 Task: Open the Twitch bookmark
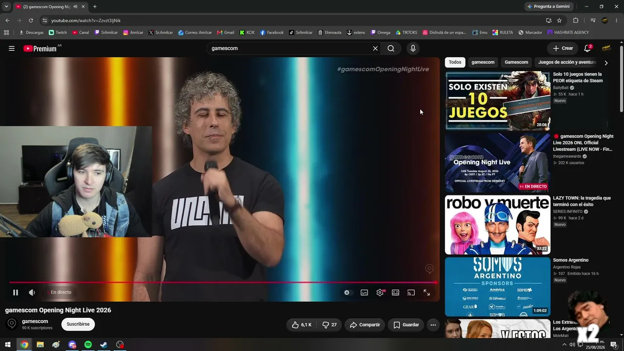58,33
